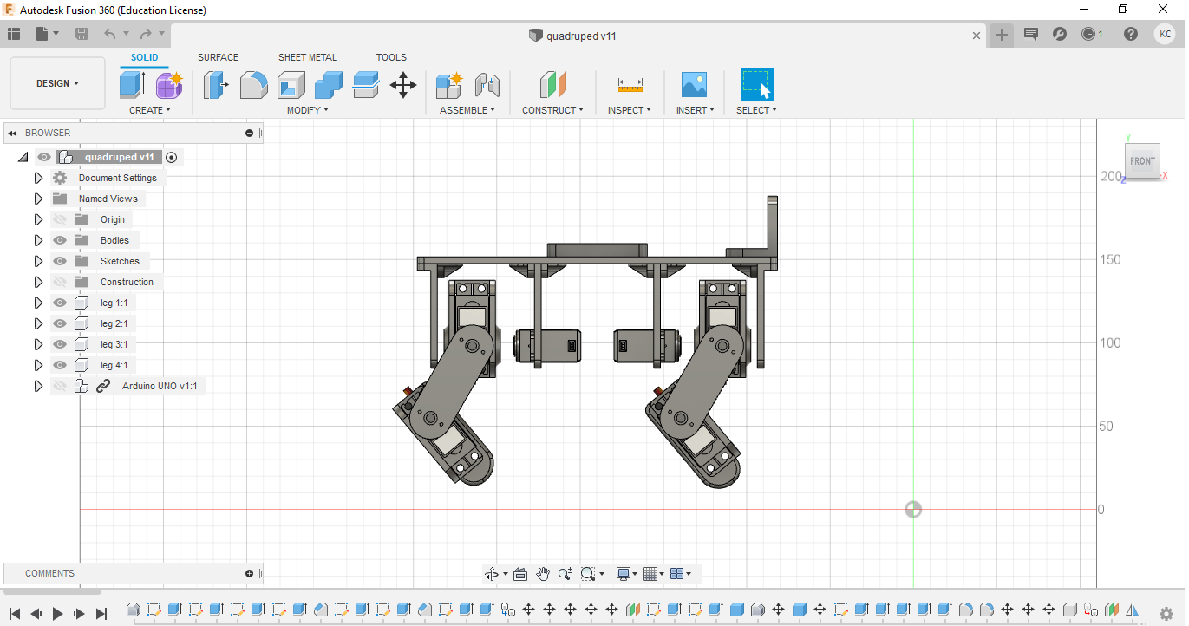The width and height of the screenshot is (1189, 626).
Task: Add a new design tab
Action: point(1002,35)
